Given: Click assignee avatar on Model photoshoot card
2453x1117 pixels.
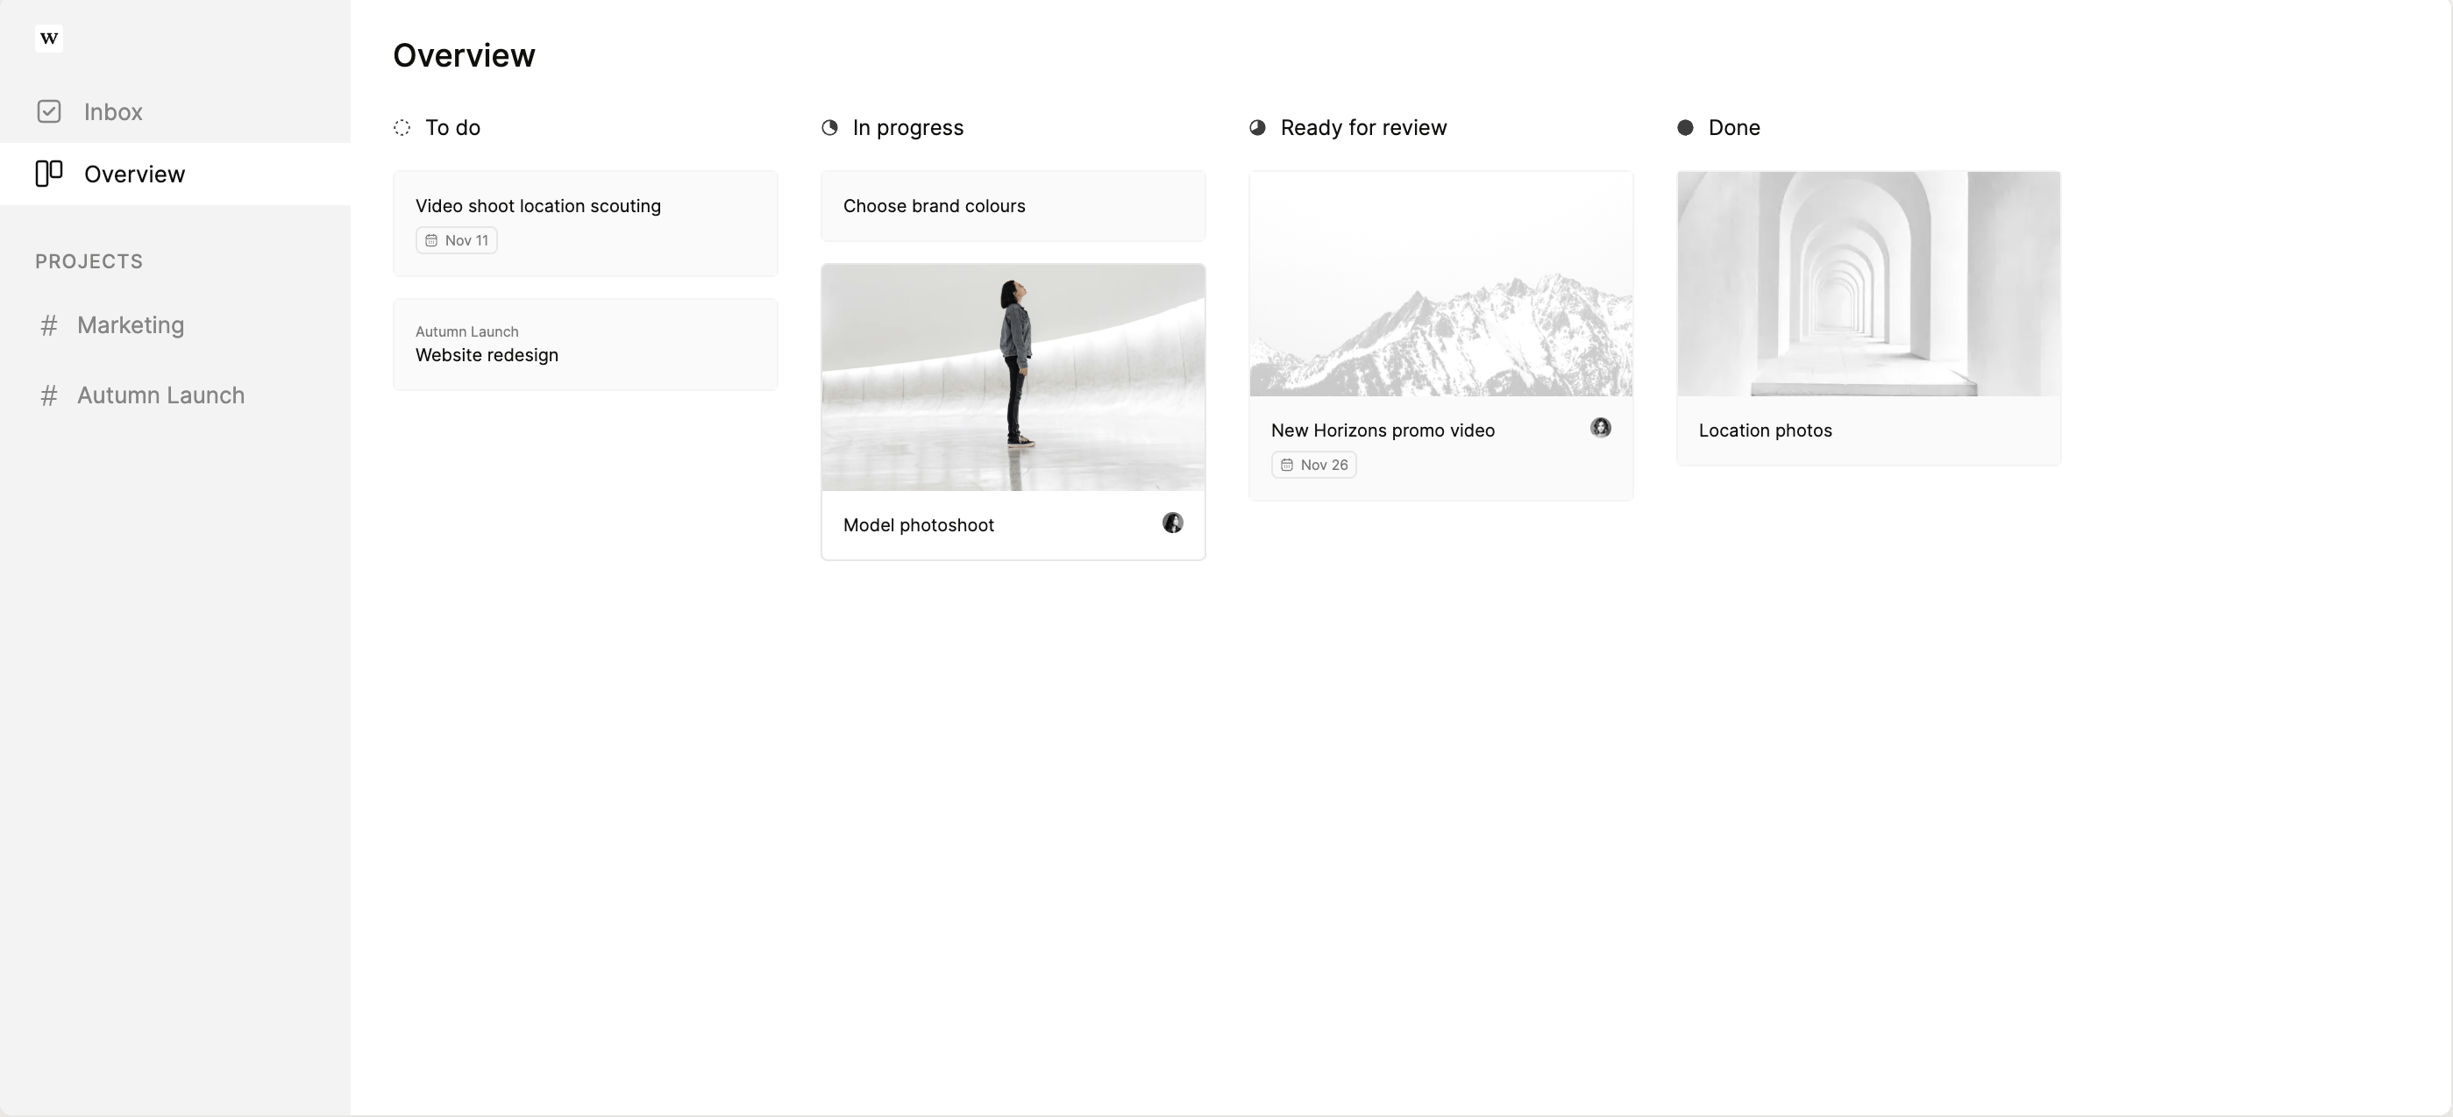Looking at the screenshot, I should tap(1172, 523).
